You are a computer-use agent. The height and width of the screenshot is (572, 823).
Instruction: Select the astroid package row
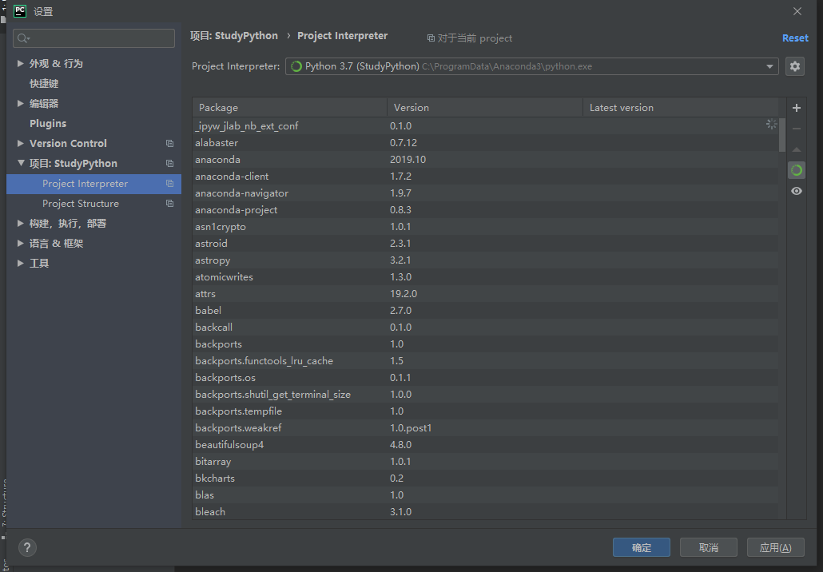pyautogui.click(x=486, y=244)
